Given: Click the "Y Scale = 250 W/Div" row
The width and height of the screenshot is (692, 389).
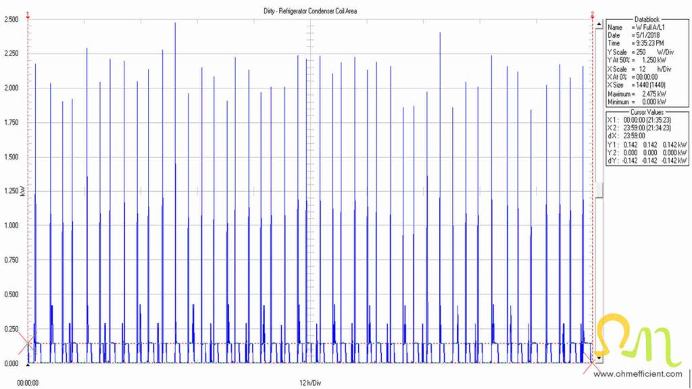Looking at the screenshot, I should [641, 52].
